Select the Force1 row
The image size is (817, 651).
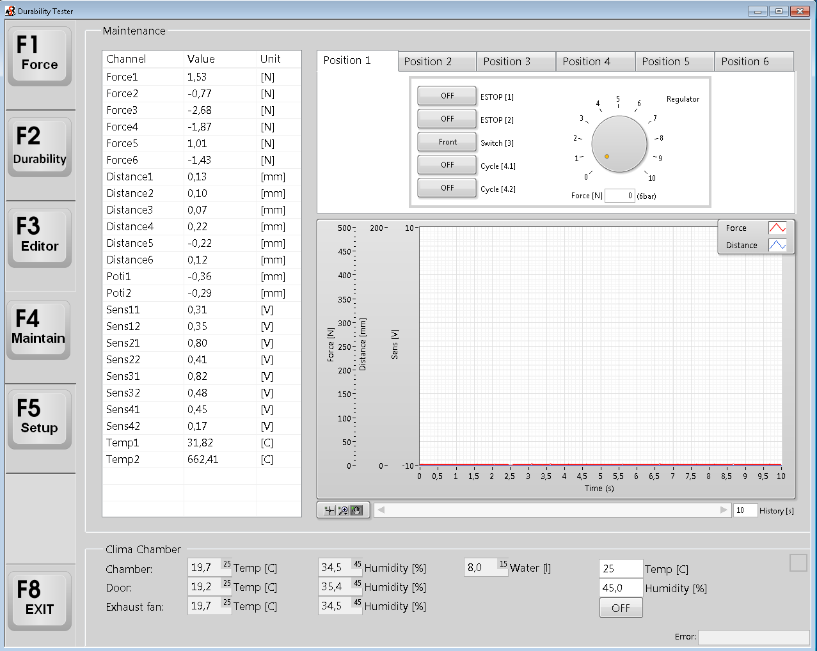(202, 77)
